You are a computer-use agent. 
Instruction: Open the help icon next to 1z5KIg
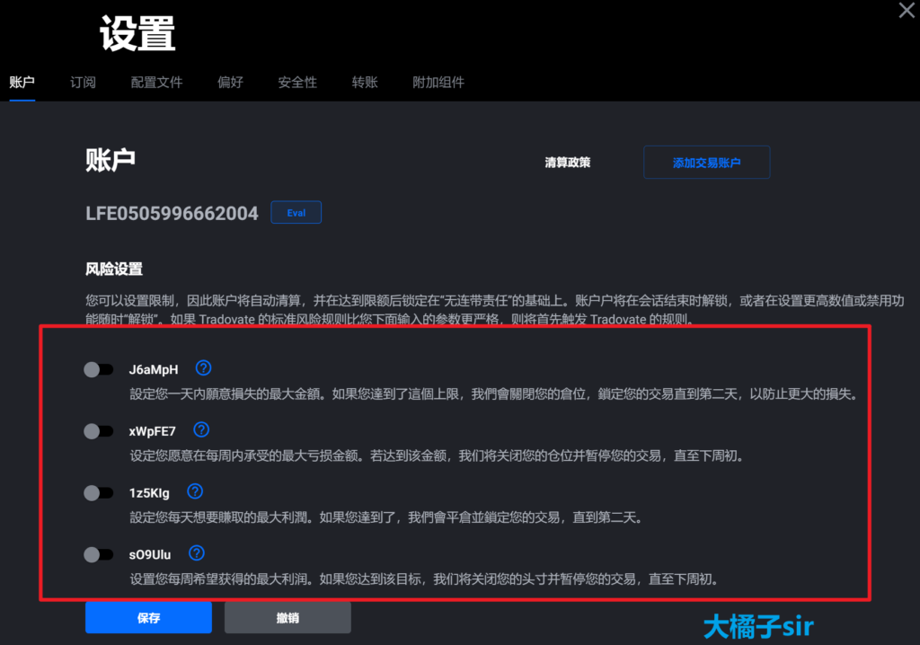point(195,491)
